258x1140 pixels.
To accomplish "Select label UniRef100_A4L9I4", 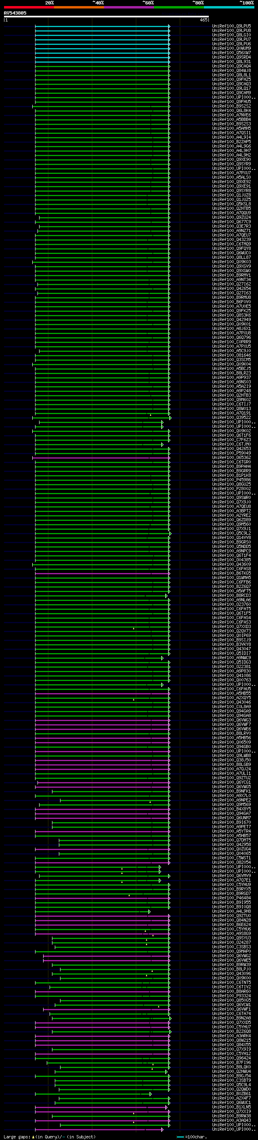I will [x=231, y=137].
